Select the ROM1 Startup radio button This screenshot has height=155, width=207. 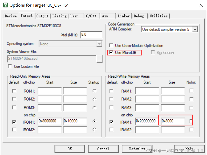pyautogui.click(x=94, y=91)
